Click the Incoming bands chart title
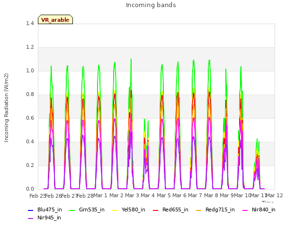303x227 pixels. [x=151, y=5]
